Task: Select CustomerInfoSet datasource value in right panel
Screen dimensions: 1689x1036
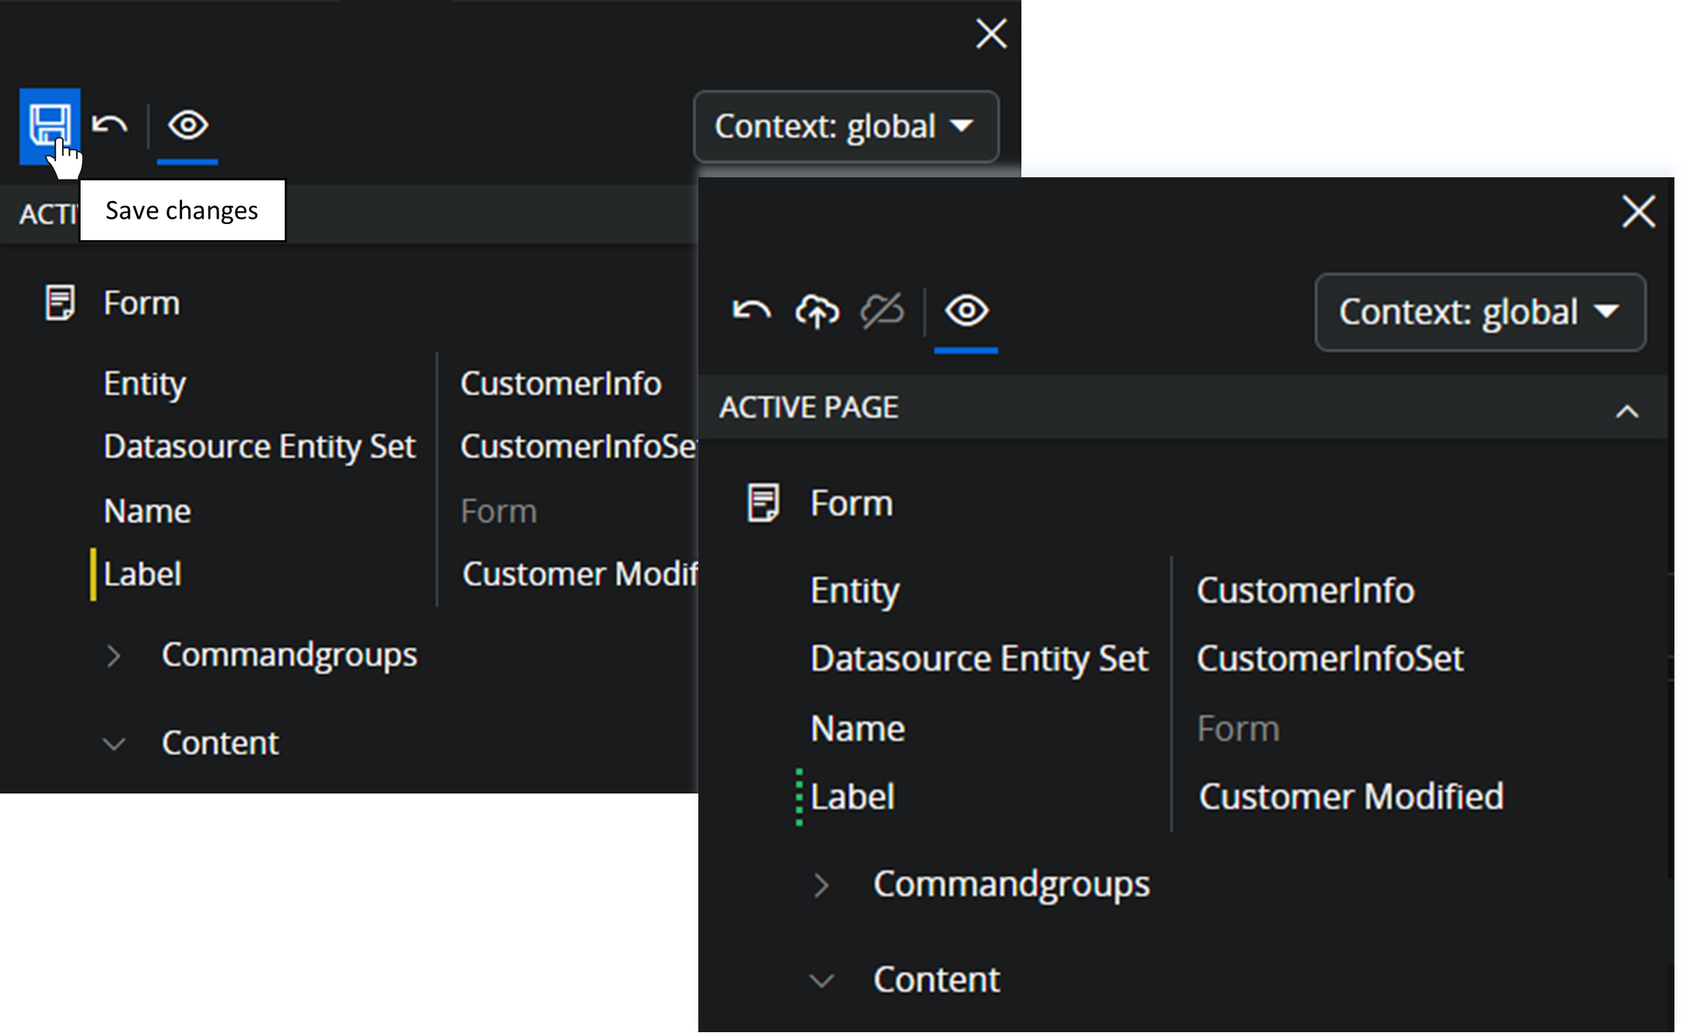Action: (1329, 658)
